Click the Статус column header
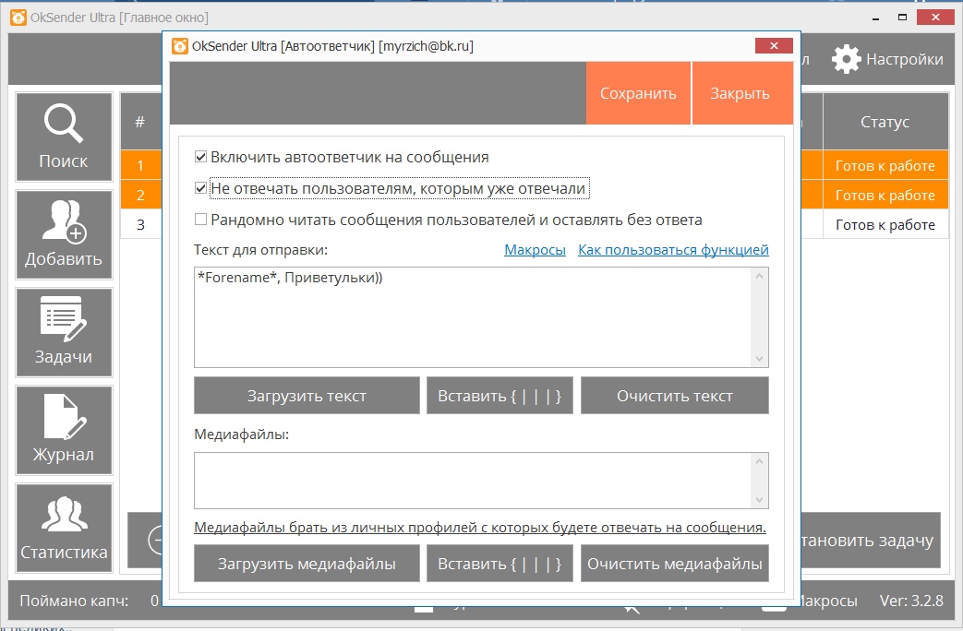This screenshot has width=963, height=631. [885, 122]
